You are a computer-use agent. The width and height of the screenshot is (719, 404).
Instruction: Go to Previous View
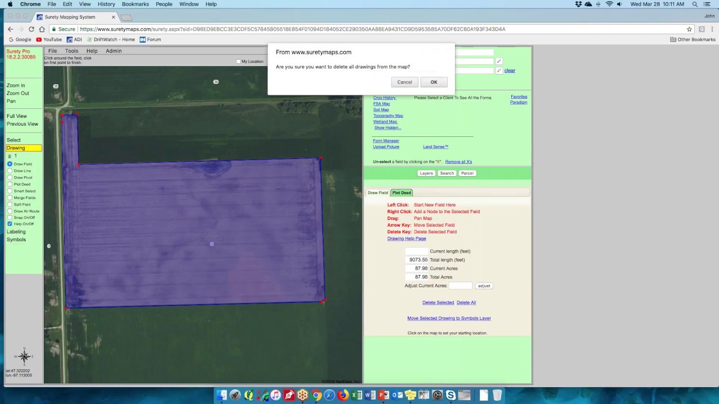22,124
